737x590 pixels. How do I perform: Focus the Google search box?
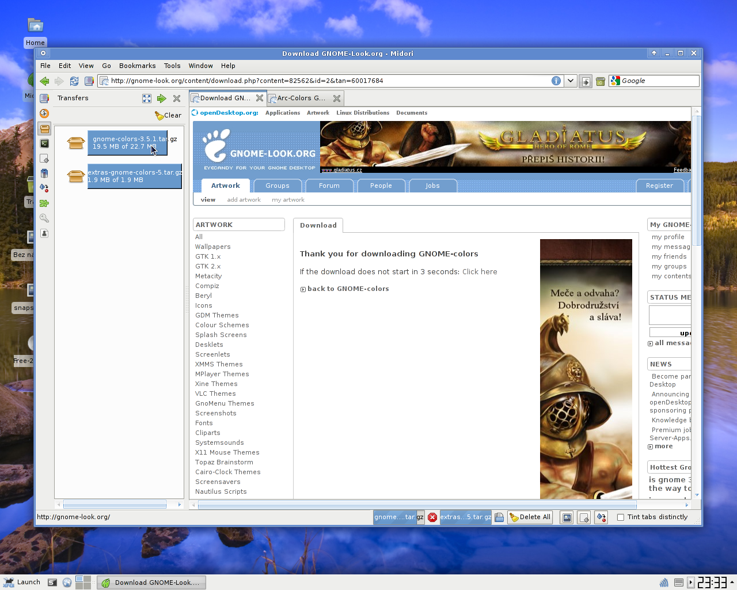pos(659,81)
